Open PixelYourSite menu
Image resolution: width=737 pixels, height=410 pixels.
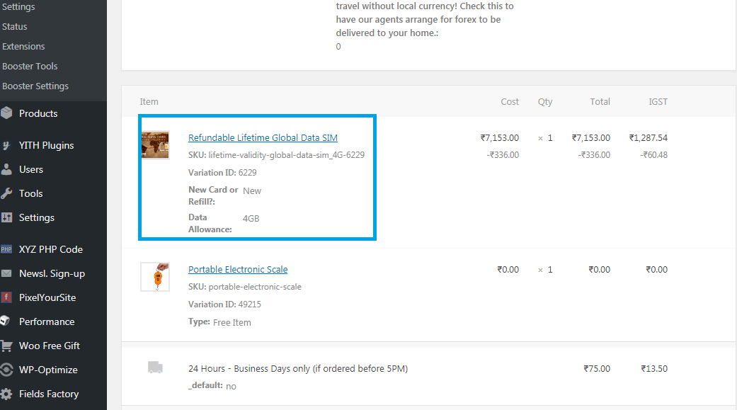(x=47, y=297)
